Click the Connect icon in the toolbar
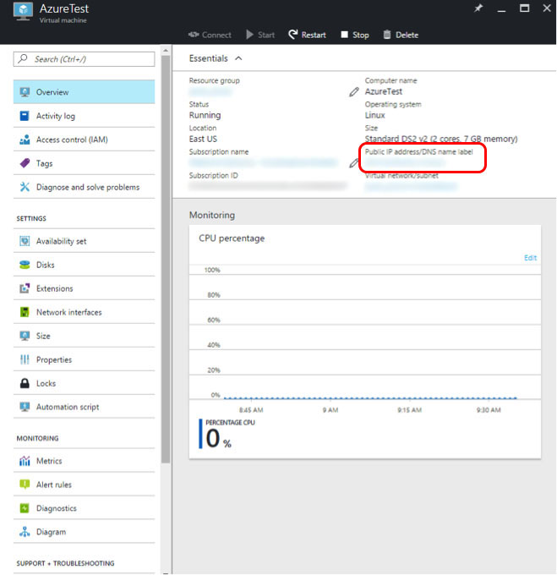 point(194,35)
